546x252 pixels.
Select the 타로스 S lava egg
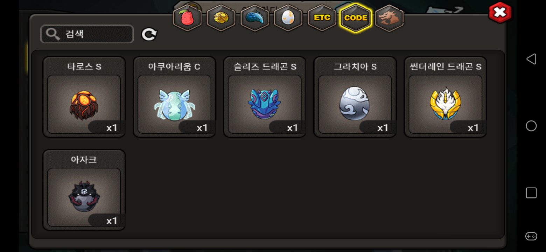tap(84, 97)
